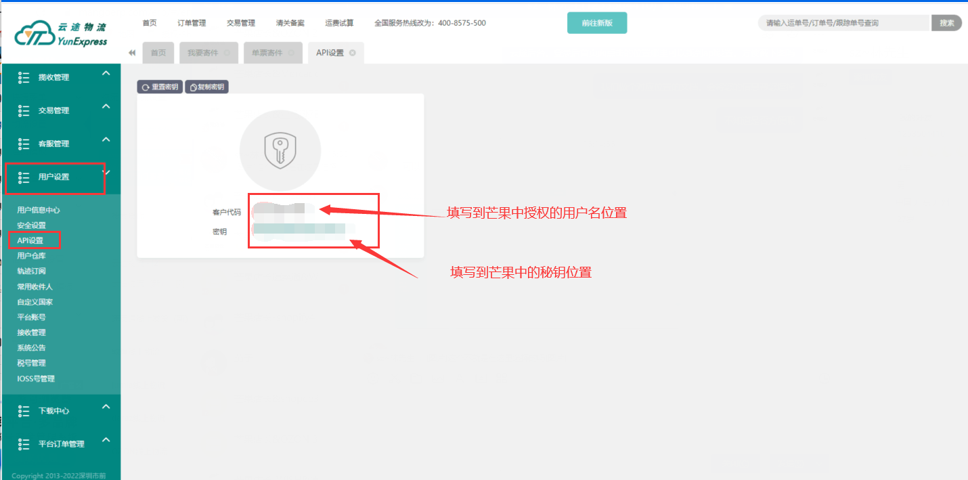
Task: Close the API设置 tab
Action: [x=353, y=53]
